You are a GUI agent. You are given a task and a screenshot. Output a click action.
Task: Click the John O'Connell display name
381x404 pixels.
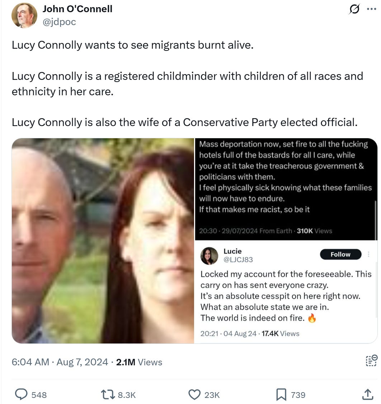point(77,9)
